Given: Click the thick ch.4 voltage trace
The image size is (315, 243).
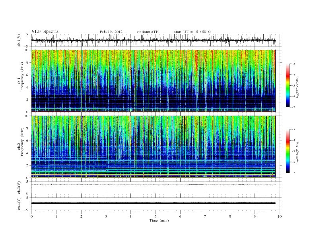Looking at the screenshot, I should (x=153, y=203).
